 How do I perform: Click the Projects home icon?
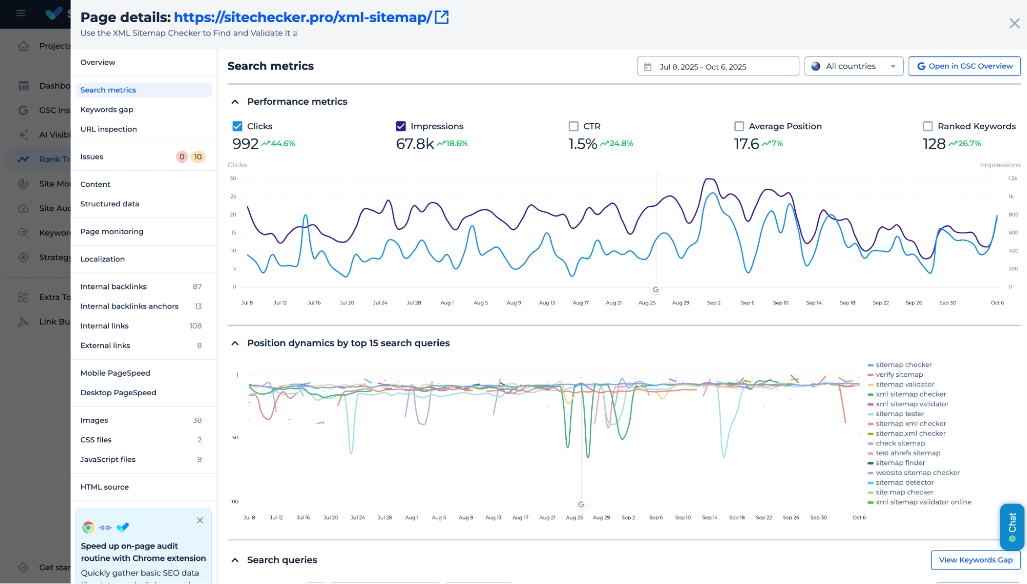point(23,46)
